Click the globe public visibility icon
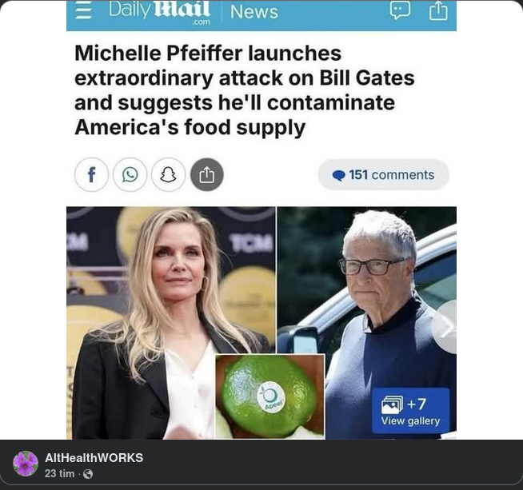The image size is (523, 490). 88,474
